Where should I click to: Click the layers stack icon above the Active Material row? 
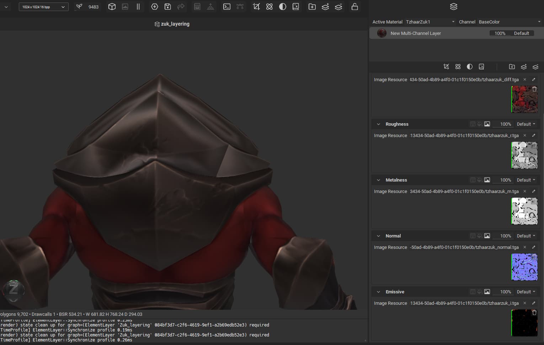point(454,6)
